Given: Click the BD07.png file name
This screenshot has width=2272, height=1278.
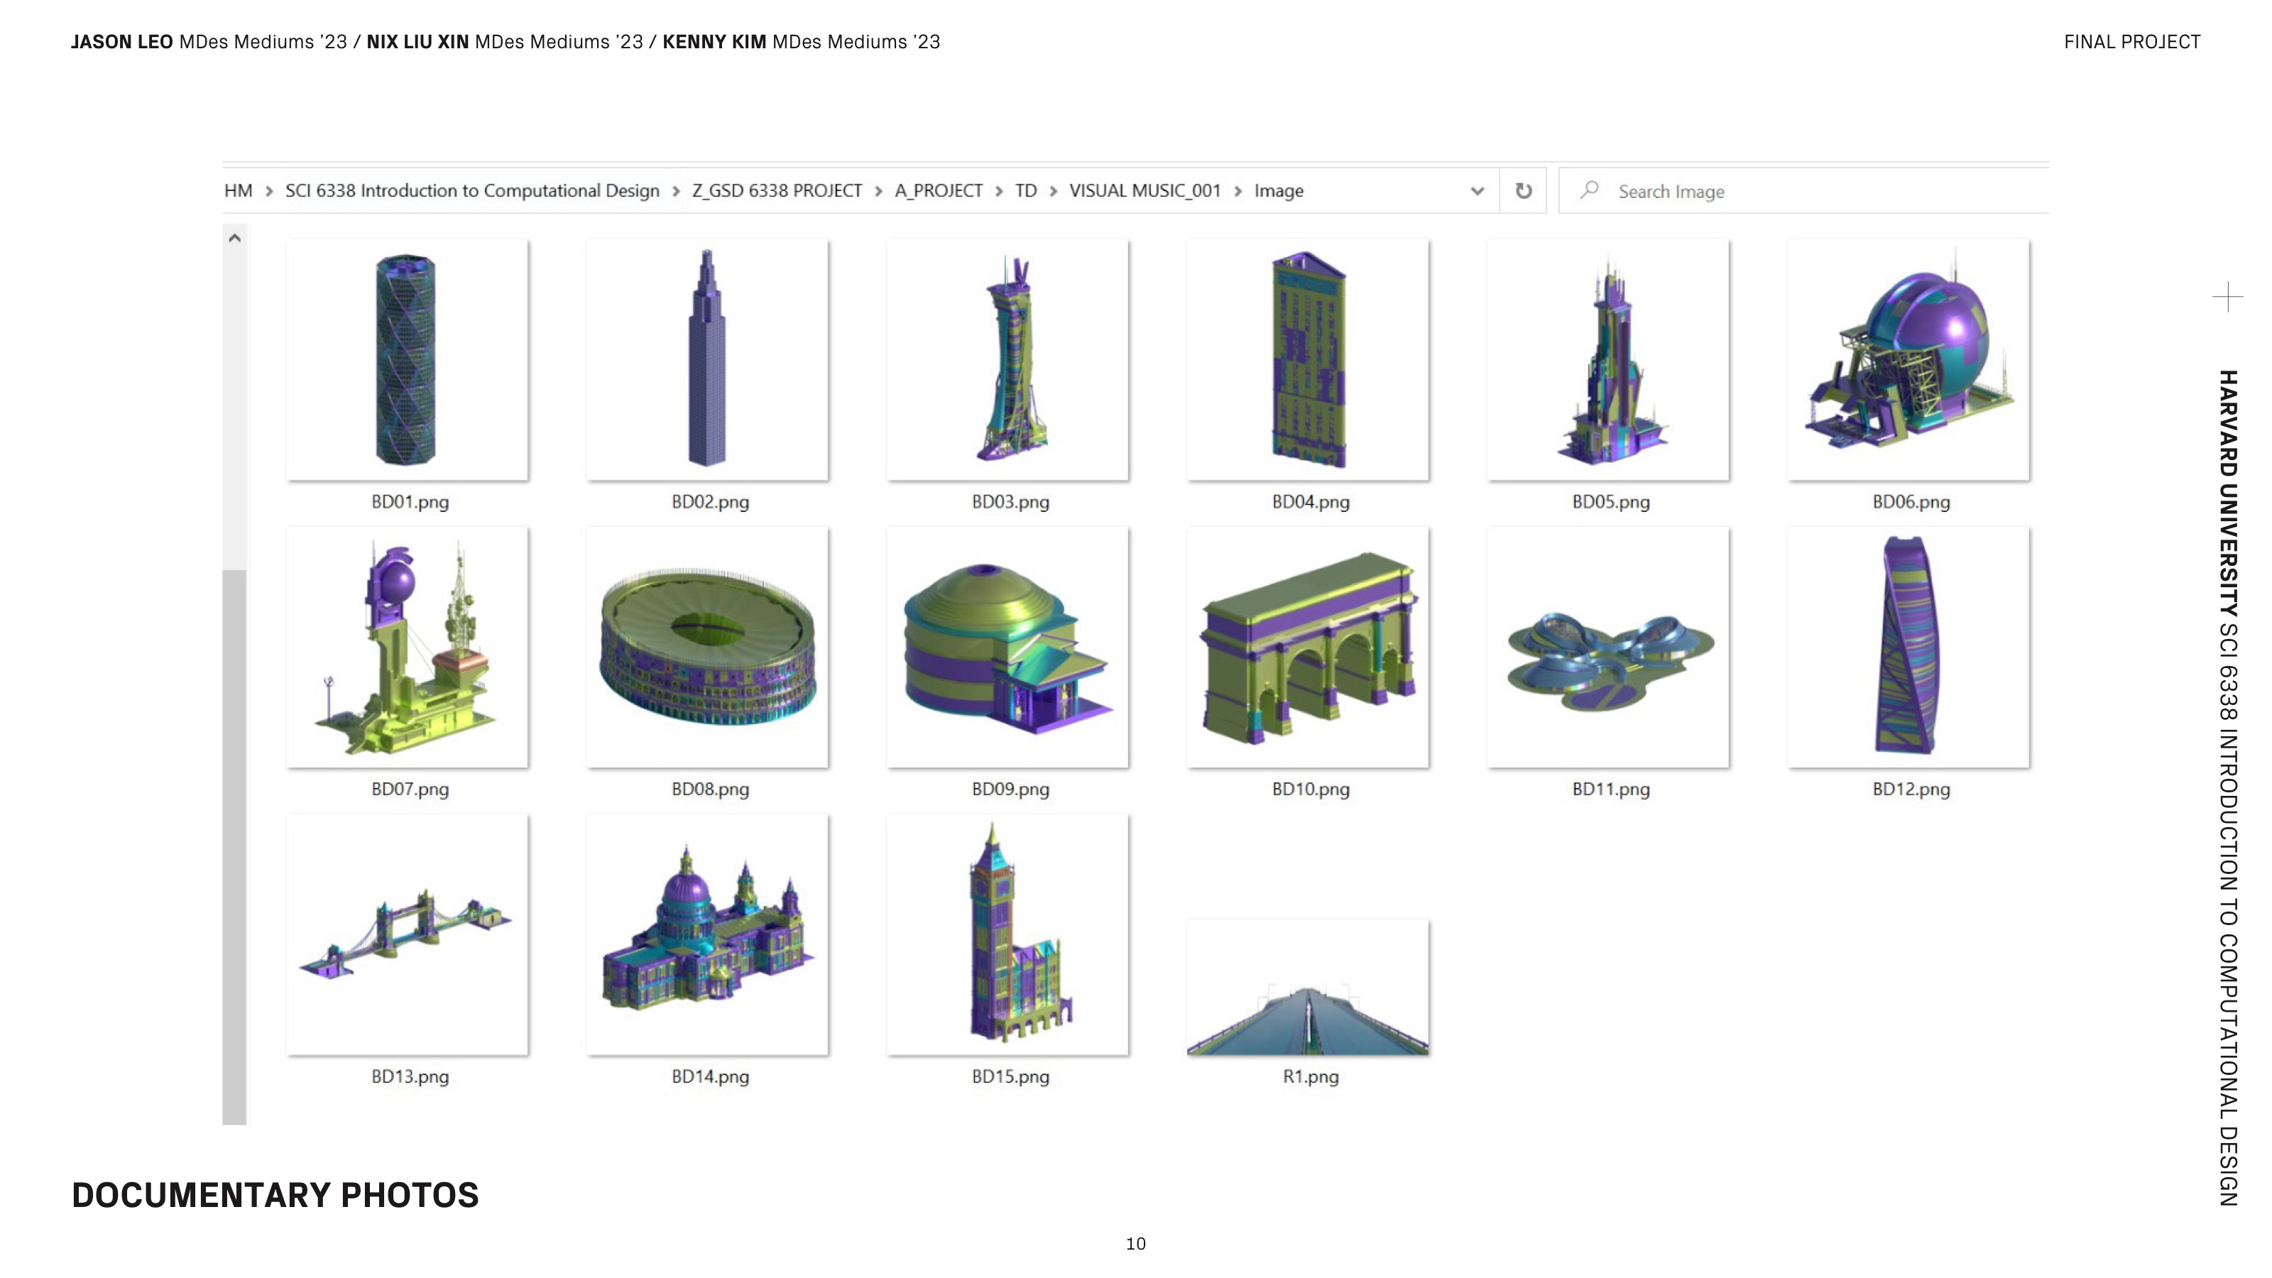Looking at the screenshot, I should click(410, 790).
